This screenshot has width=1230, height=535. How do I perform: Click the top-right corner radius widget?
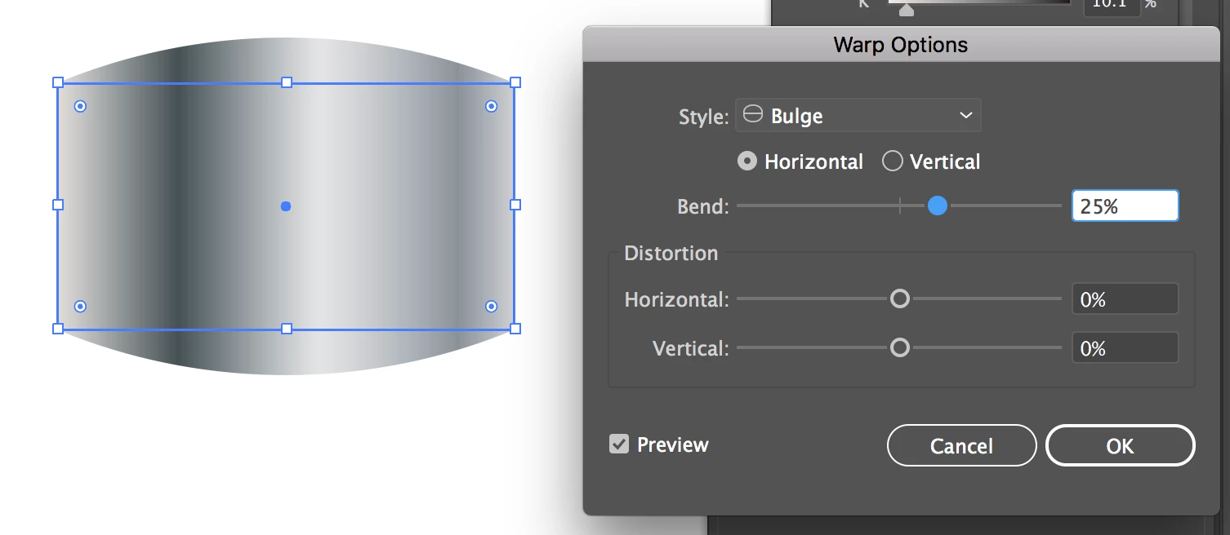pos(492,106)
